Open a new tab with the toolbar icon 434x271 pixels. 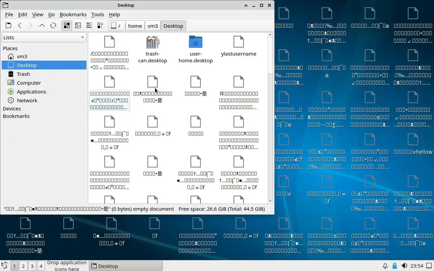pyautogui.click(x=8, y=26)
